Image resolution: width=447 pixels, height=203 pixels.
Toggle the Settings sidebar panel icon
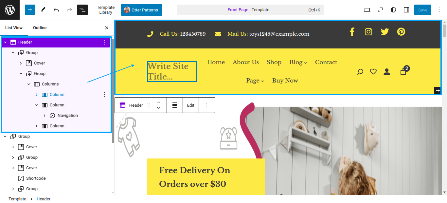tap(406, 10)
